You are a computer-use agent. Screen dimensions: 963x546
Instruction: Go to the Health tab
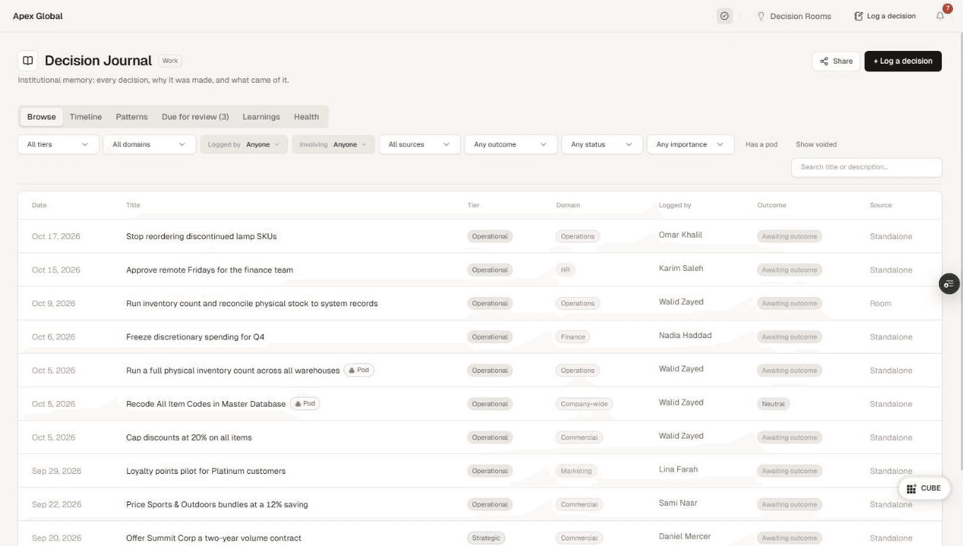point(306,117)
